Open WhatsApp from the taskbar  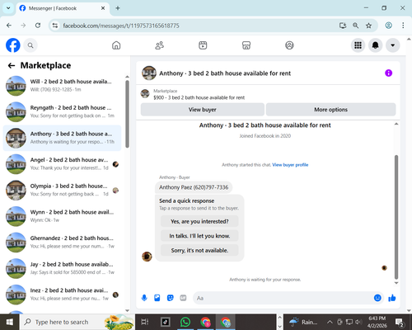185,322
